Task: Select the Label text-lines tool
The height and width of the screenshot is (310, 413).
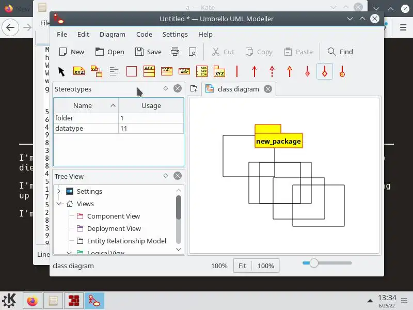Action: tap(114, 71)
